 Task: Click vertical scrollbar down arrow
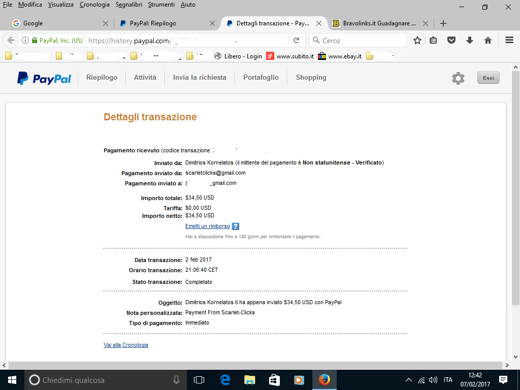(515, 357)
